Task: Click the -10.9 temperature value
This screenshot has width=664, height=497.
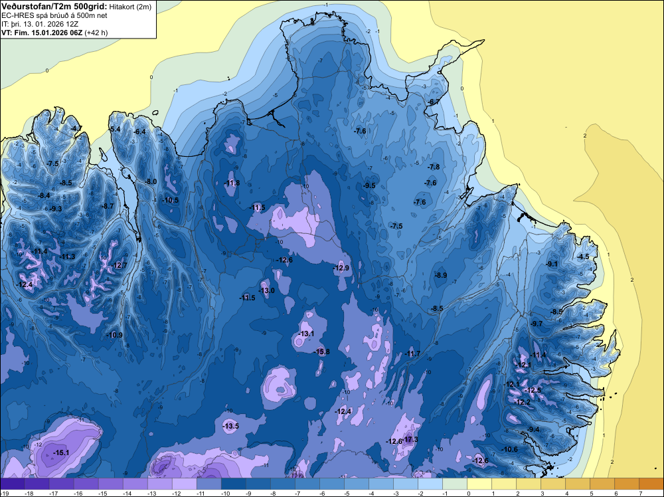Action: [x=115, y=335]
